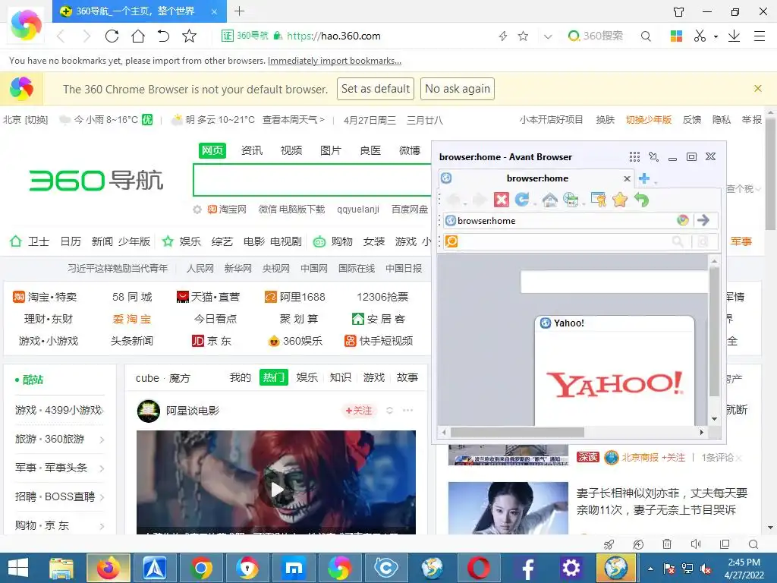Open dropdown beside Avant new tab plus

click(x=656, y=182)
